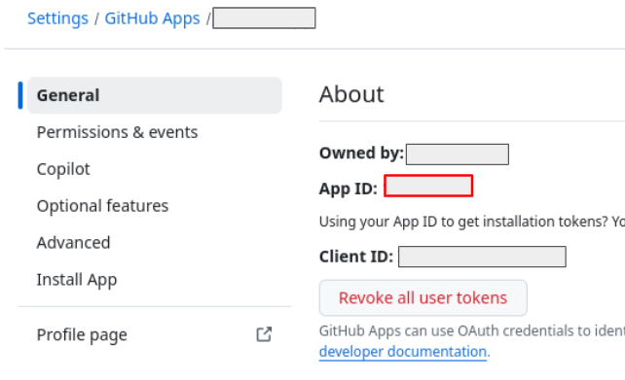Click the Owned by label
The height and width of the screenshot is (380, 625).
(361, 154)
